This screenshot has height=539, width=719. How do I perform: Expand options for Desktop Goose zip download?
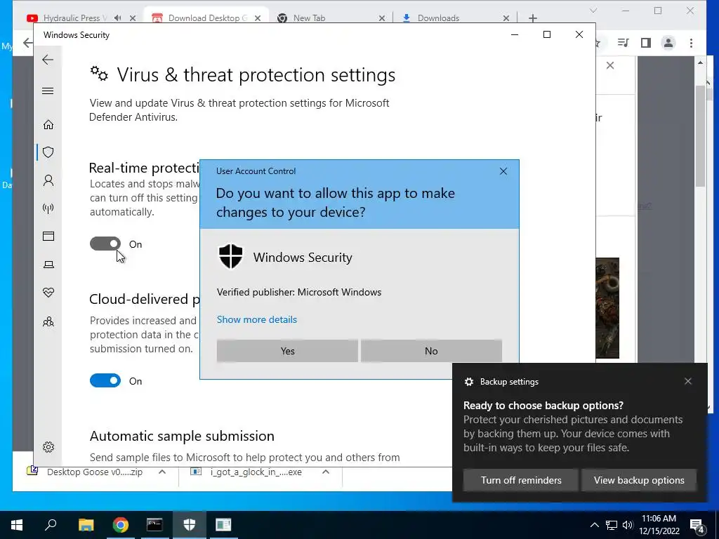pyautogui.click(x=162, y=472)
